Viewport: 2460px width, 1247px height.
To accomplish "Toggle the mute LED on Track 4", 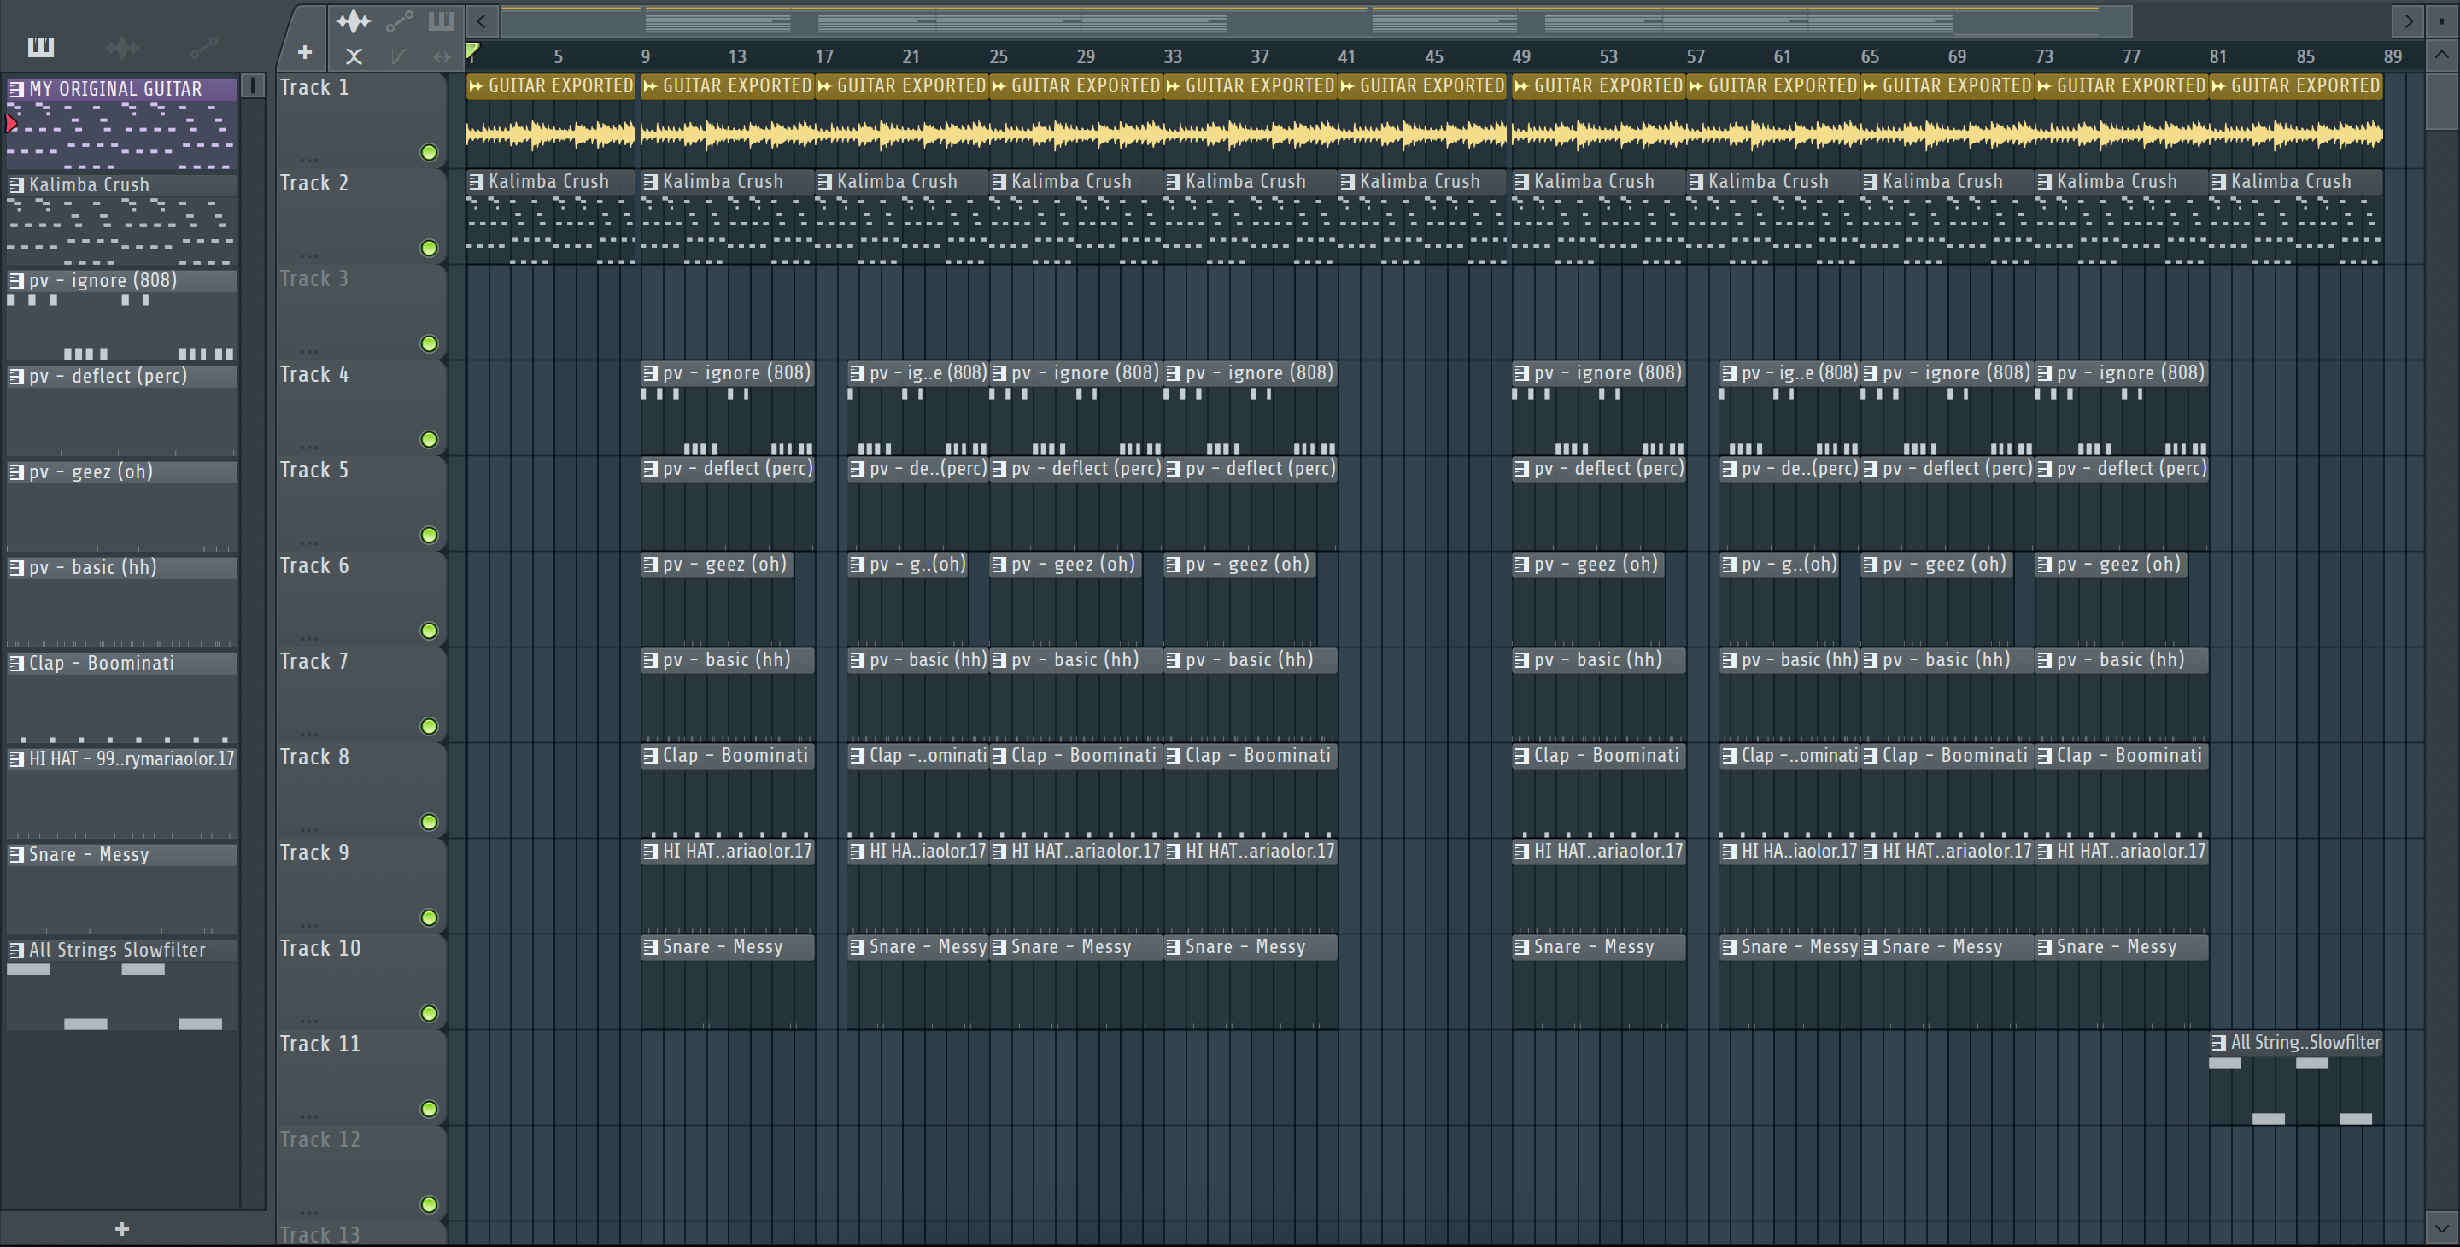I will (429, 439).
